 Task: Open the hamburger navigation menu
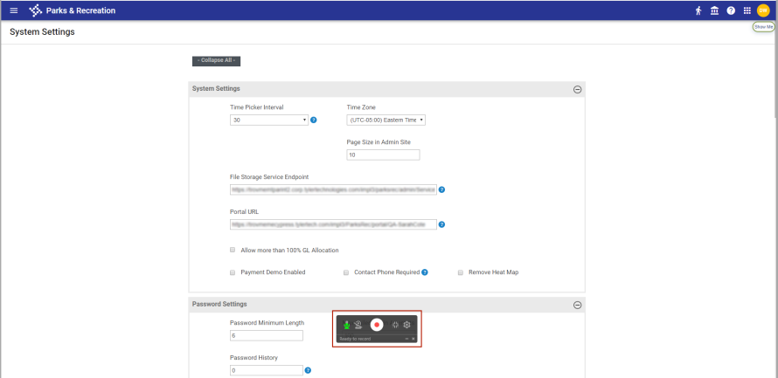tap(13, 10)
